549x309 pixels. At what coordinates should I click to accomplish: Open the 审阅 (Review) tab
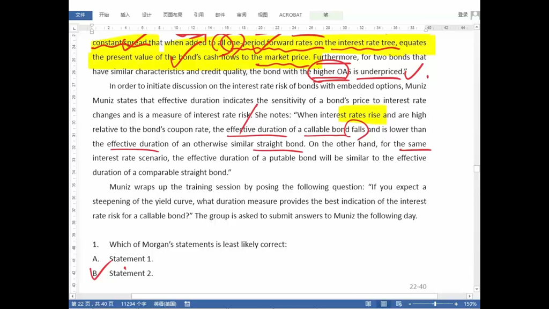[241, 15]
